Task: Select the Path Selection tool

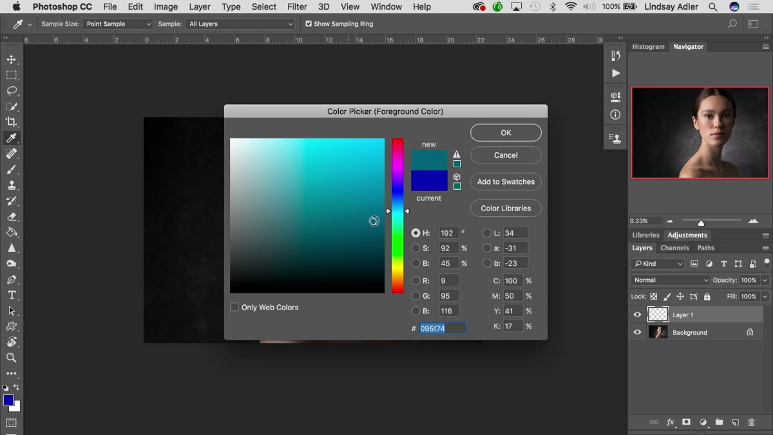Action: click(x=12, y=310)
